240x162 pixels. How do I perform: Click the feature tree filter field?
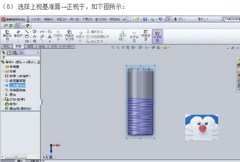click(x=21, y=57)
